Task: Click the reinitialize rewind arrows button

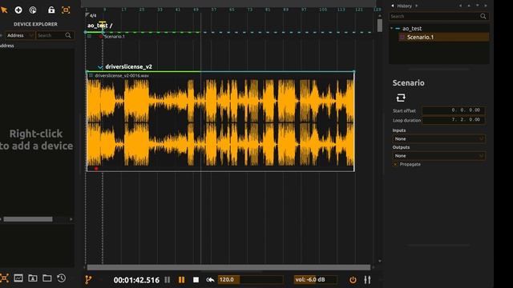Action: [210, 280]
